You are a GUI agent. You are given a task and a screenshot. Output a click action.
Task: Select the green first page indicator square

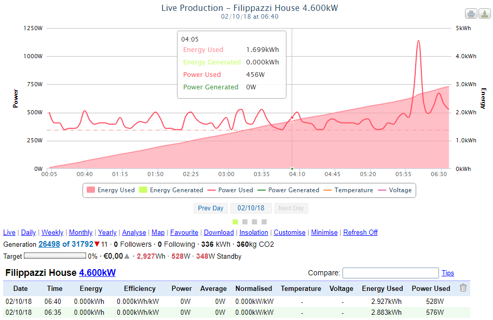click(235, 222)
